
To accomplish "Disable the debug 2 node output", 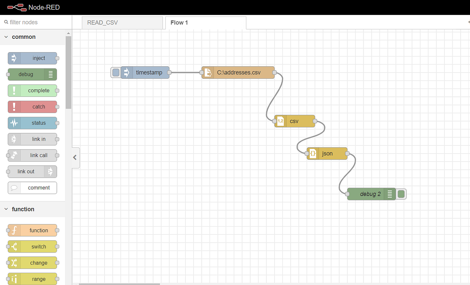I will pyautogui.click(x=401, y=194).
